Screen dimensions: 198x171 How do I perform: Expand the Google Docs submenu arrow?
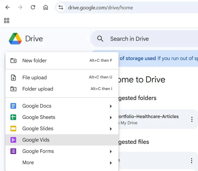(111, 106)
